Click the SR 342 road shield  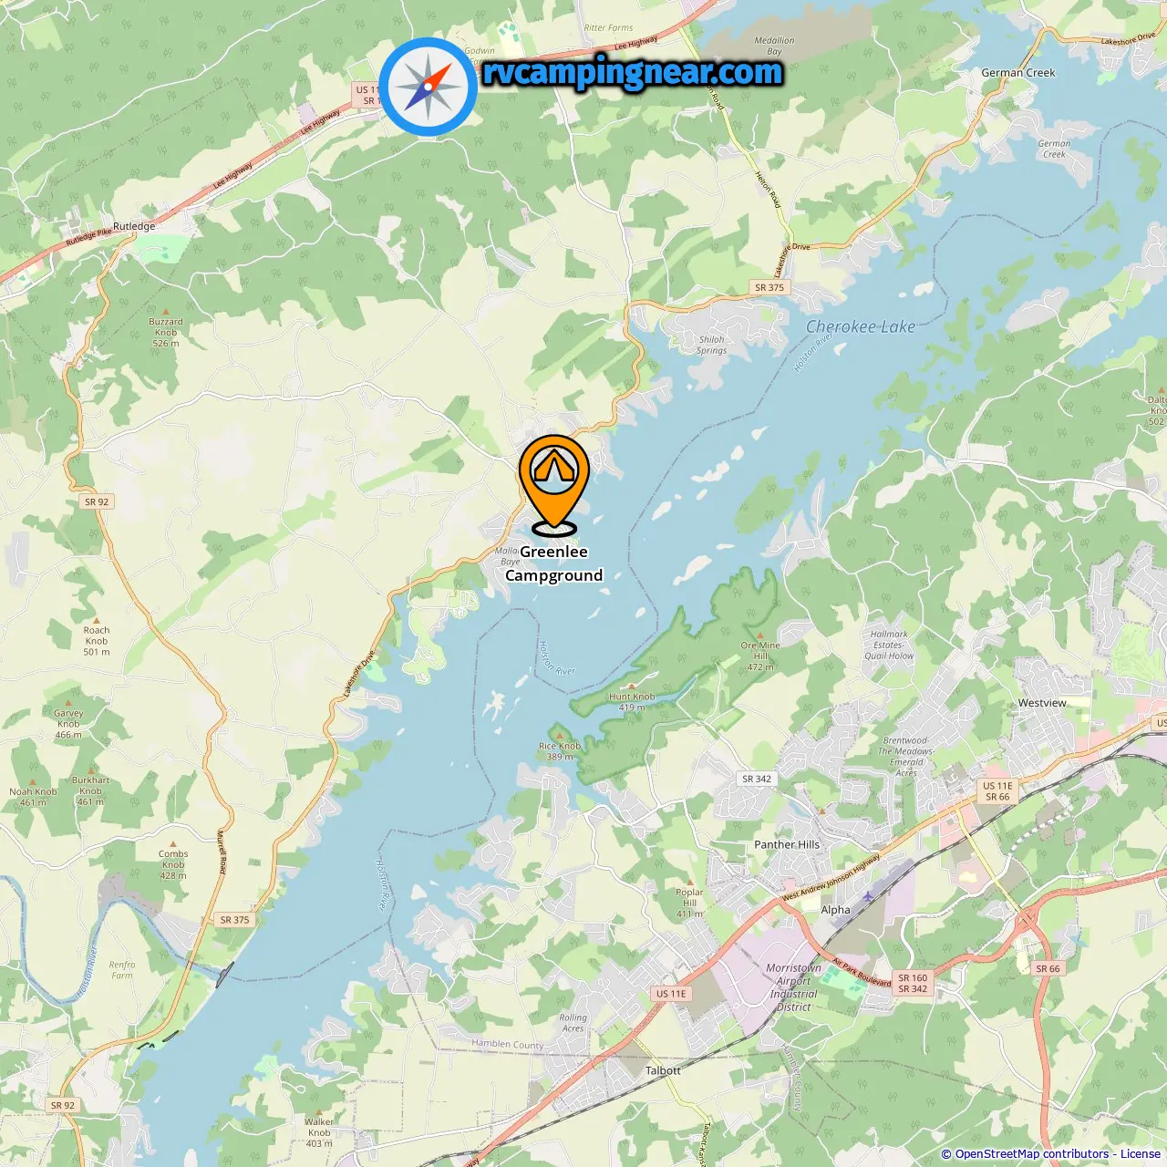pyautogui.click(x=757, y=779)
